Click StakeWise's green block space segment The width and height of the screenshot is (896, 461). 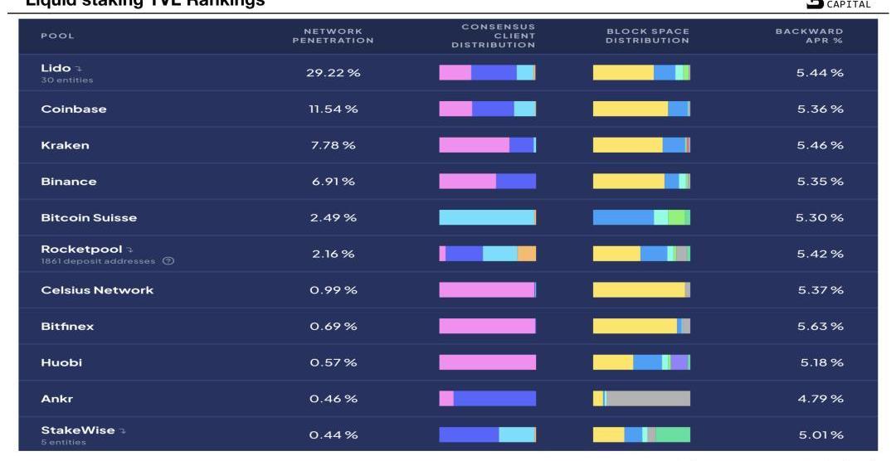(x=673, y=434)
